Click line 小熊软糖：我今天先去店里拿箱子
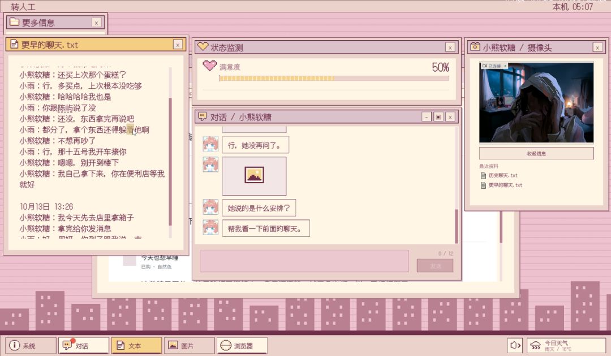Image resolution: width=611 pixels, height=356 pixels. [77, 218]
